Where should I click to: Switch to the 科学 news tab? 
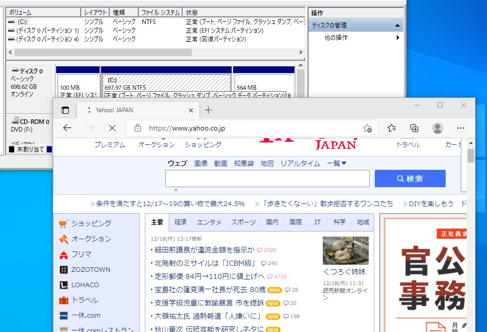(x=340, y=222)
